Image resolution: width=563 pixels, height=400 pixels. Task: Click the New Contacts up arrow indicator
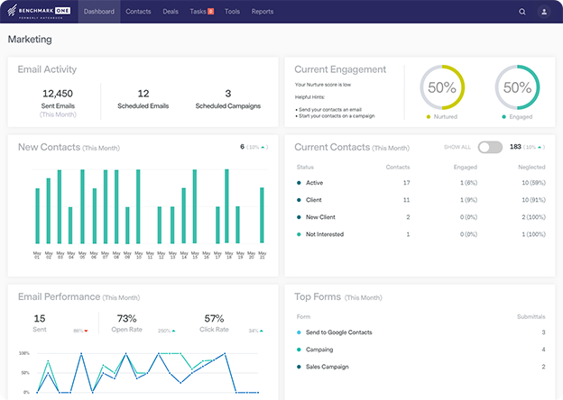click(263, 147)
